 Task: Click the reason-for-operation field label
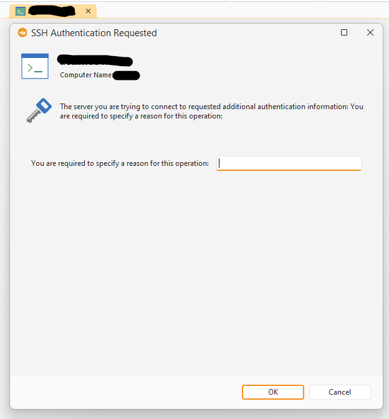(x=120, y=163)
